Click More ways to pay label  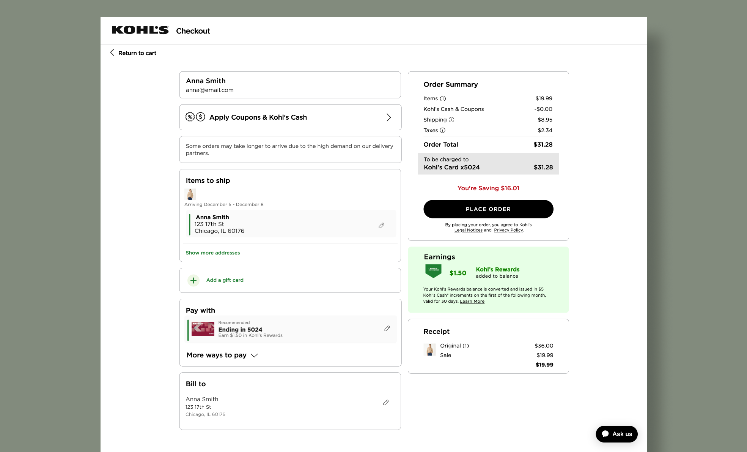(217, 355)
